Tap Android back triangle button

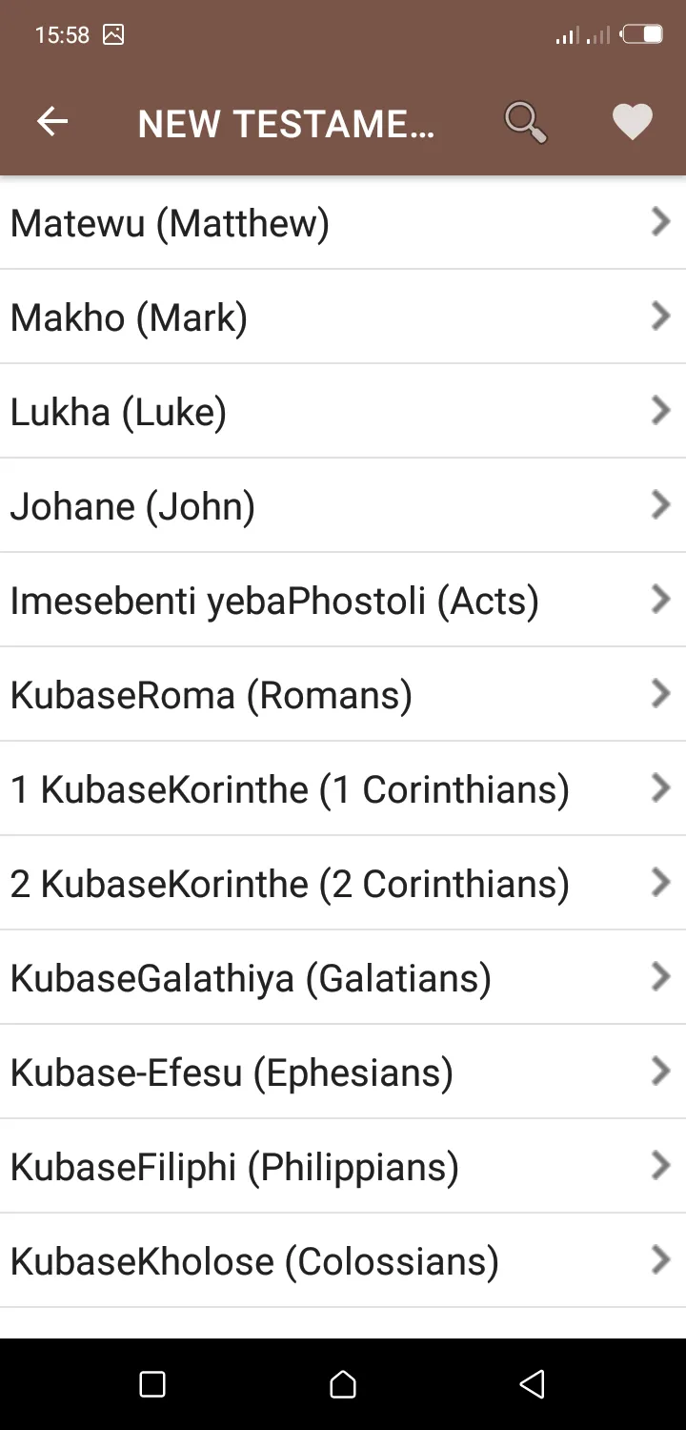coord(533,1384)
